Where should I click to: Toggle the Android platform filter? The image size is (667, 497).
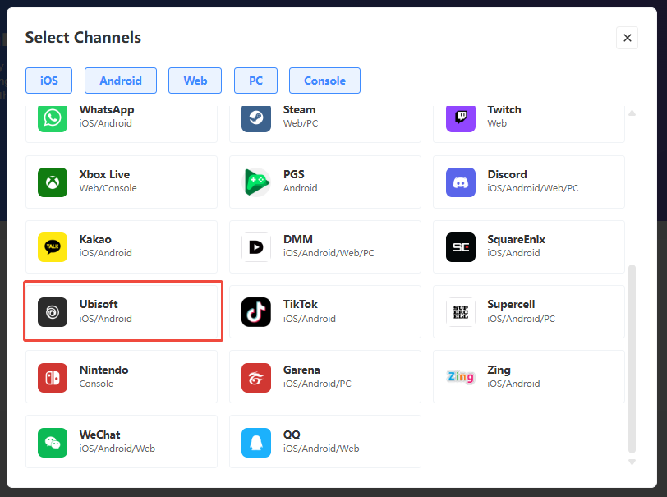coord(121,81)
